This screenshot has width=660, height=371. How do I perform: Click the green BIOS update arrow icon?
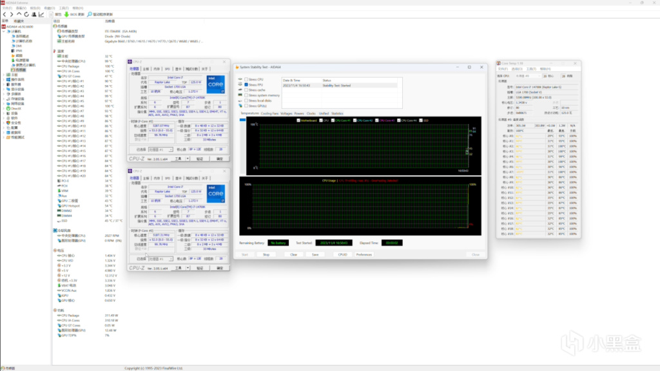point(66,14)
